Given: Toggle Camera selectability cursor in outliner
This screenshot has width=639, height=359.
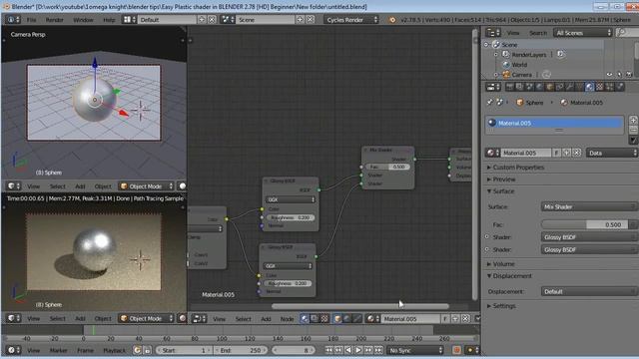Looking at the screenshot, I should pyautogui.click(x=619, y=75).
